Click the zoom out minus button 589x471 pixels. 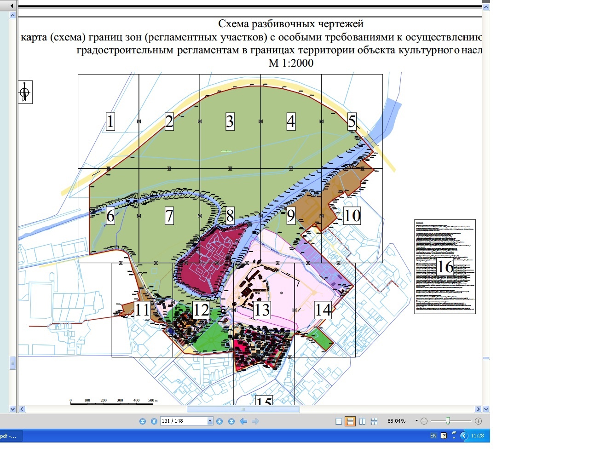(x=424, y=421)
